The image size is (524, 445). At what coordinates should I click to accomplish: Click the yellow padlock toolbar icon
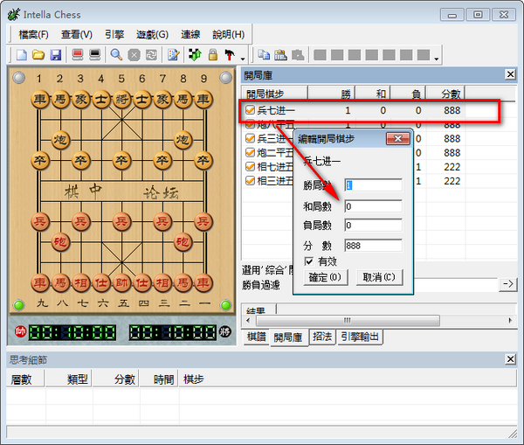click(x=212, y=55)
